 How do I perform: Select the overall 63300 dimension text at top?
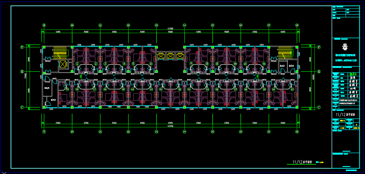coord(170,29)
